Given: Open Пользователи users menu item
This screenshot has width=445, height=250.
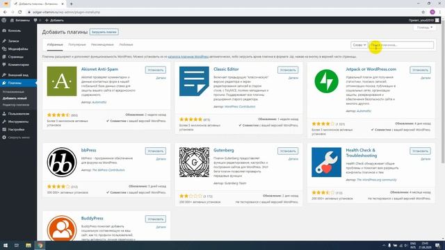Looking at the screenshot, I should [18, 114].
